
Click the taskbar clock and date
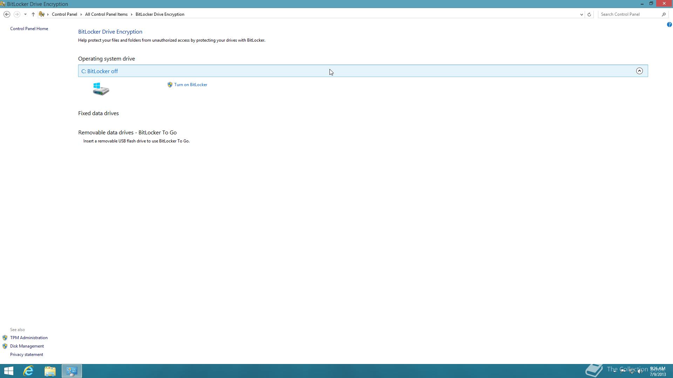click(658, 371)
